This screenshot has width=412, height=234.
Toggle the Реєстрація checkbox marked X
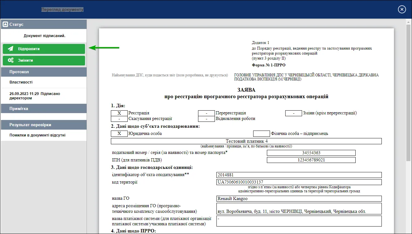119,113
